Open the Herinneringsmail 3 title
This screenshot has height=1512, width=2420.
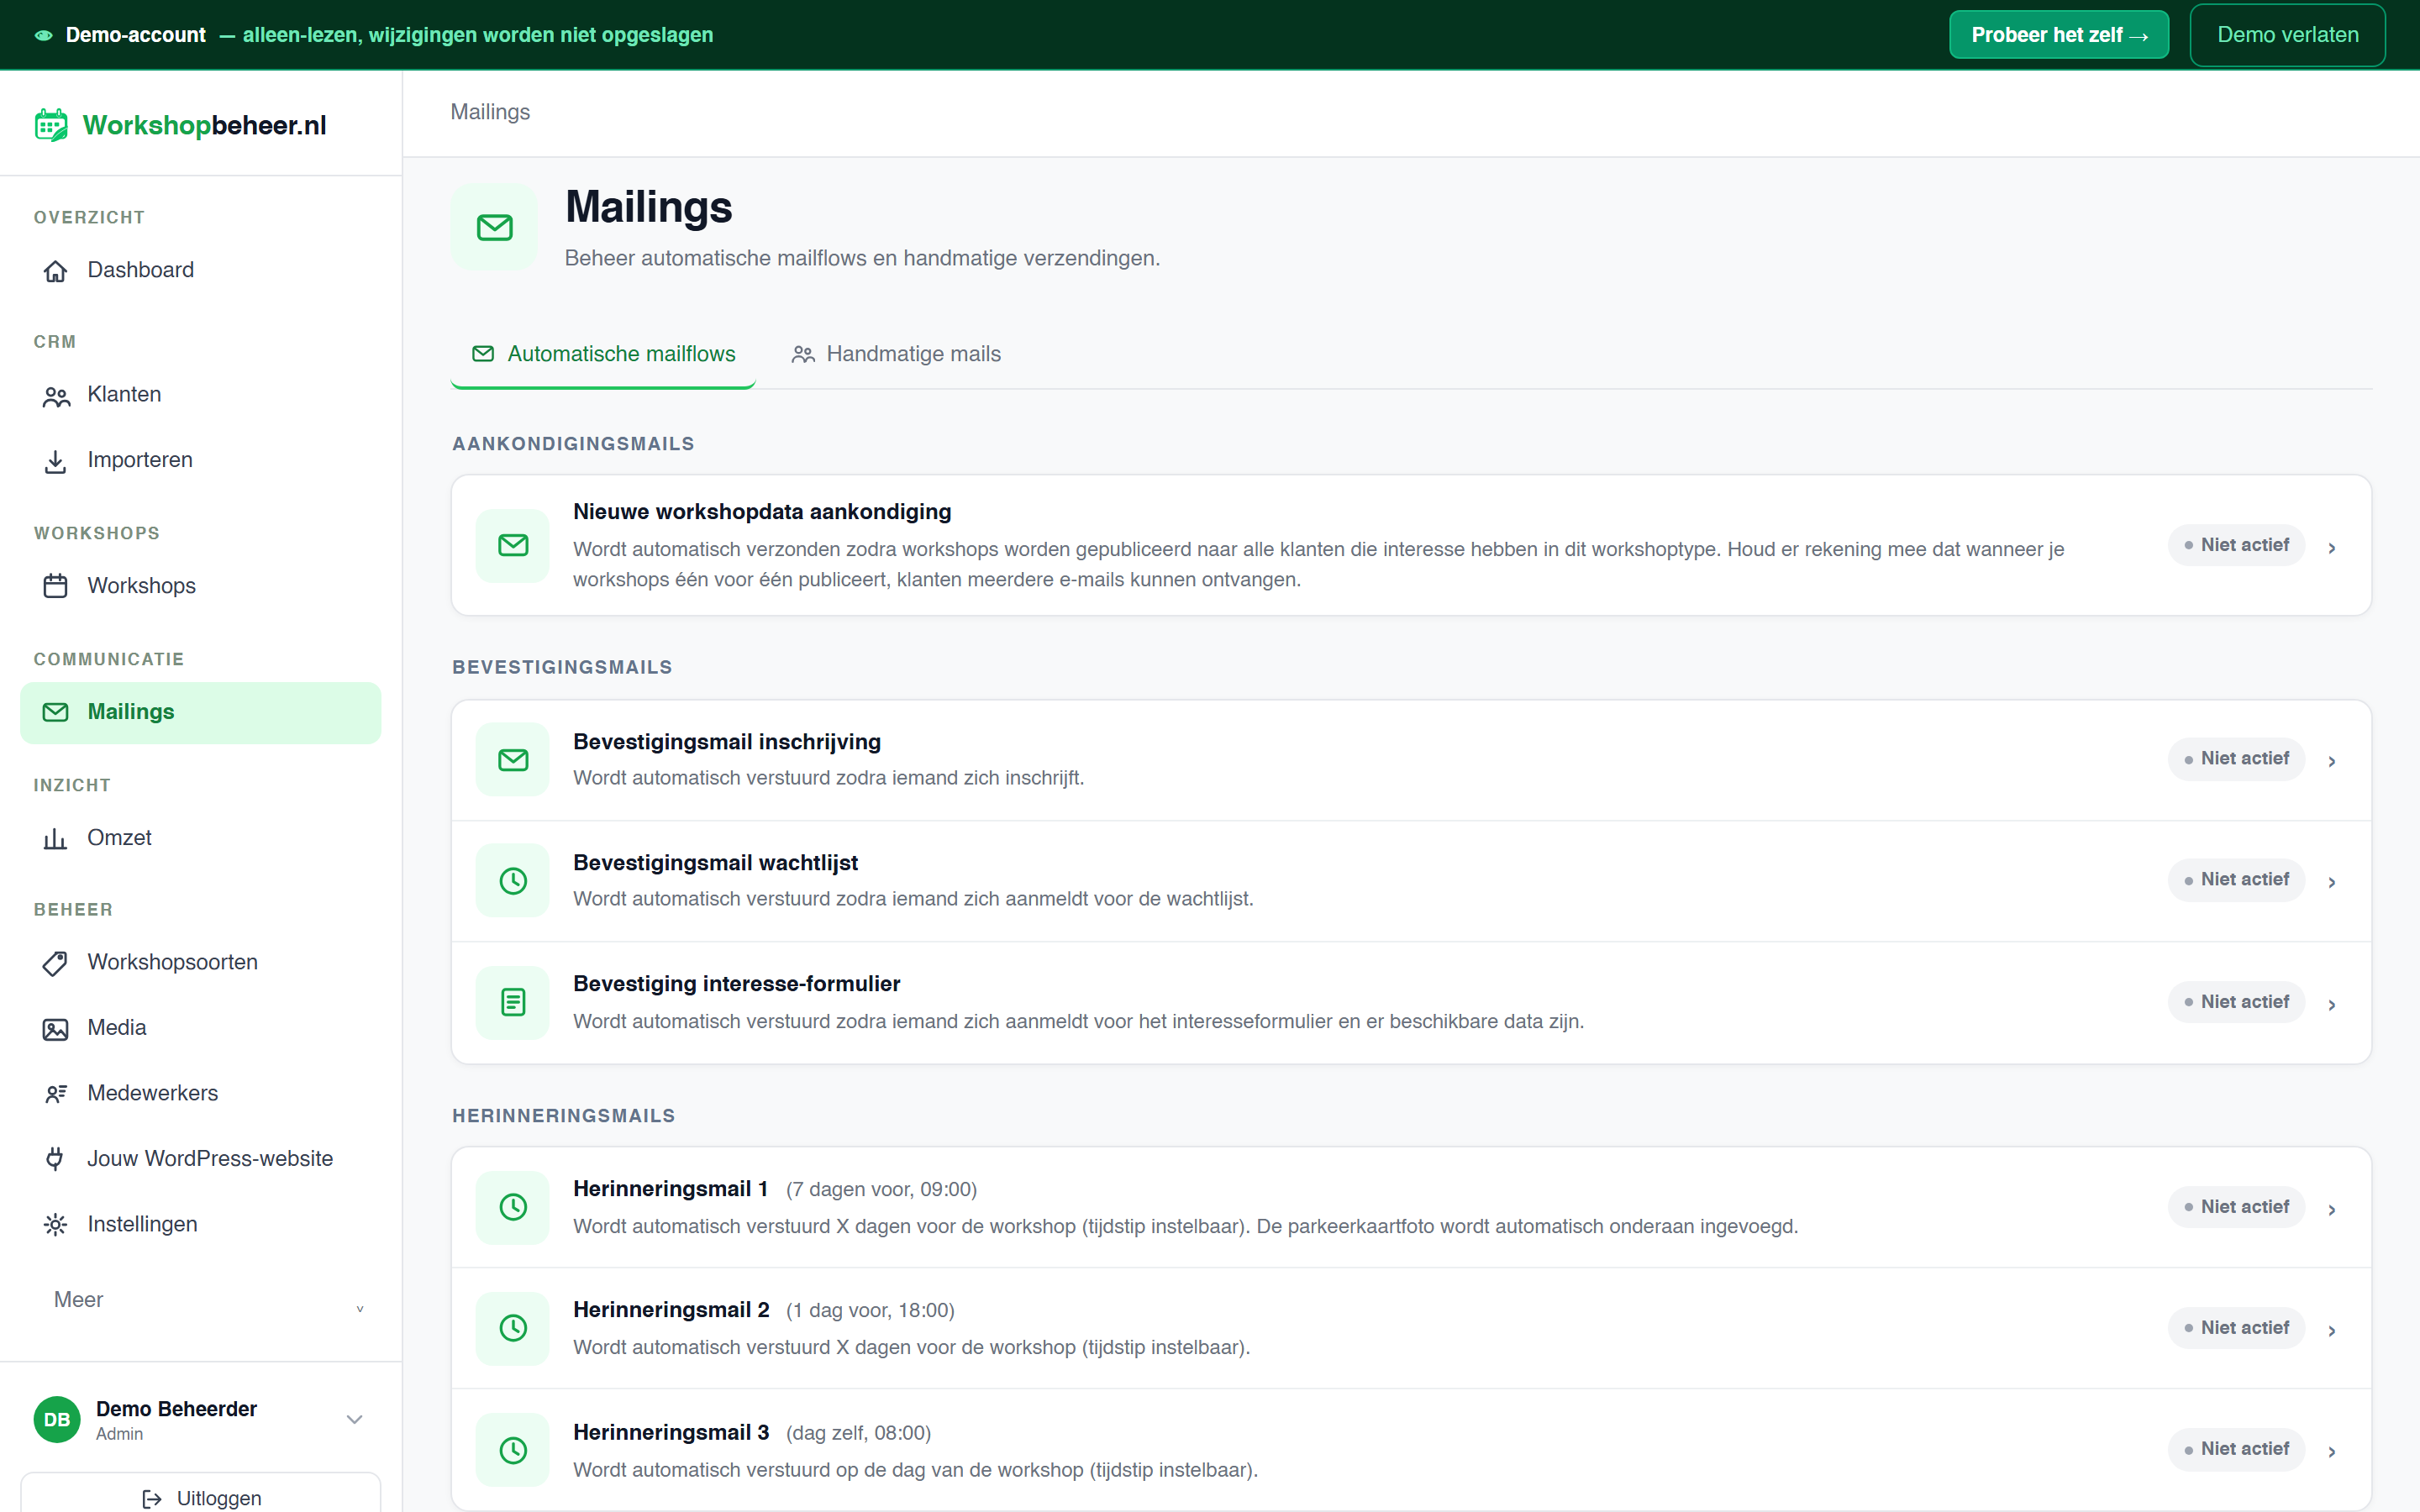(671, 1432)
